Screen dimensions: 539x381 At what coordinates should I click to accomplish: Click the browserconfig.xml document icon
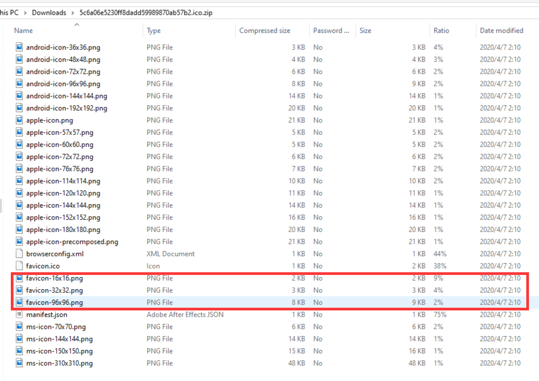pyautogui.click(x=19, y=254)
